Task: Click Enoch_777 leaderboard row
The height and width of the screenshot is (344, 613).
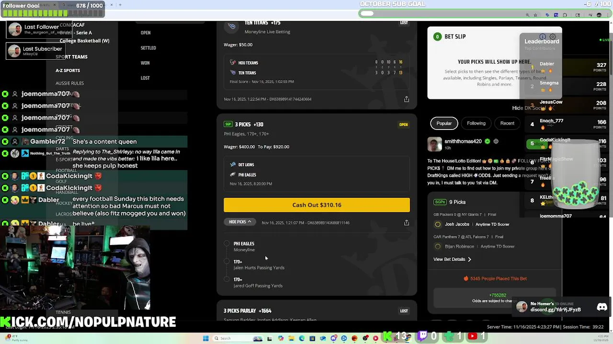Action: click(x=567, y=124)
